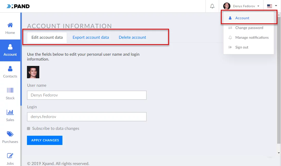The width and height of the screenshot is (281, 166).
Task: Choose Manage notifications in user menu
Action: point(252,37)
